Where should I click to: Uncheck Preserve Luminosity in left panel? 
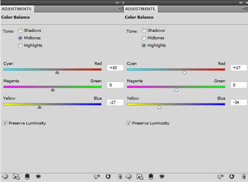5,123
